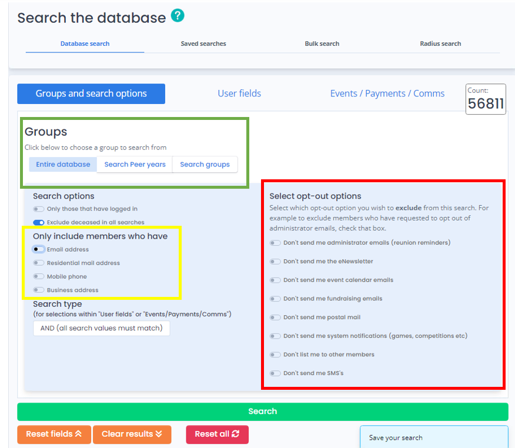Disable 'Exclude deceased in all searches' switch
Viewport: 515px width, 448px height.
(39, 222)
